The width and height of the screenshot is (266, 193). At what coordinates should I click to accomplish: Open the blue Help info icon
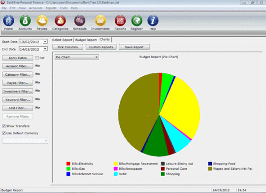click(153, 20)
